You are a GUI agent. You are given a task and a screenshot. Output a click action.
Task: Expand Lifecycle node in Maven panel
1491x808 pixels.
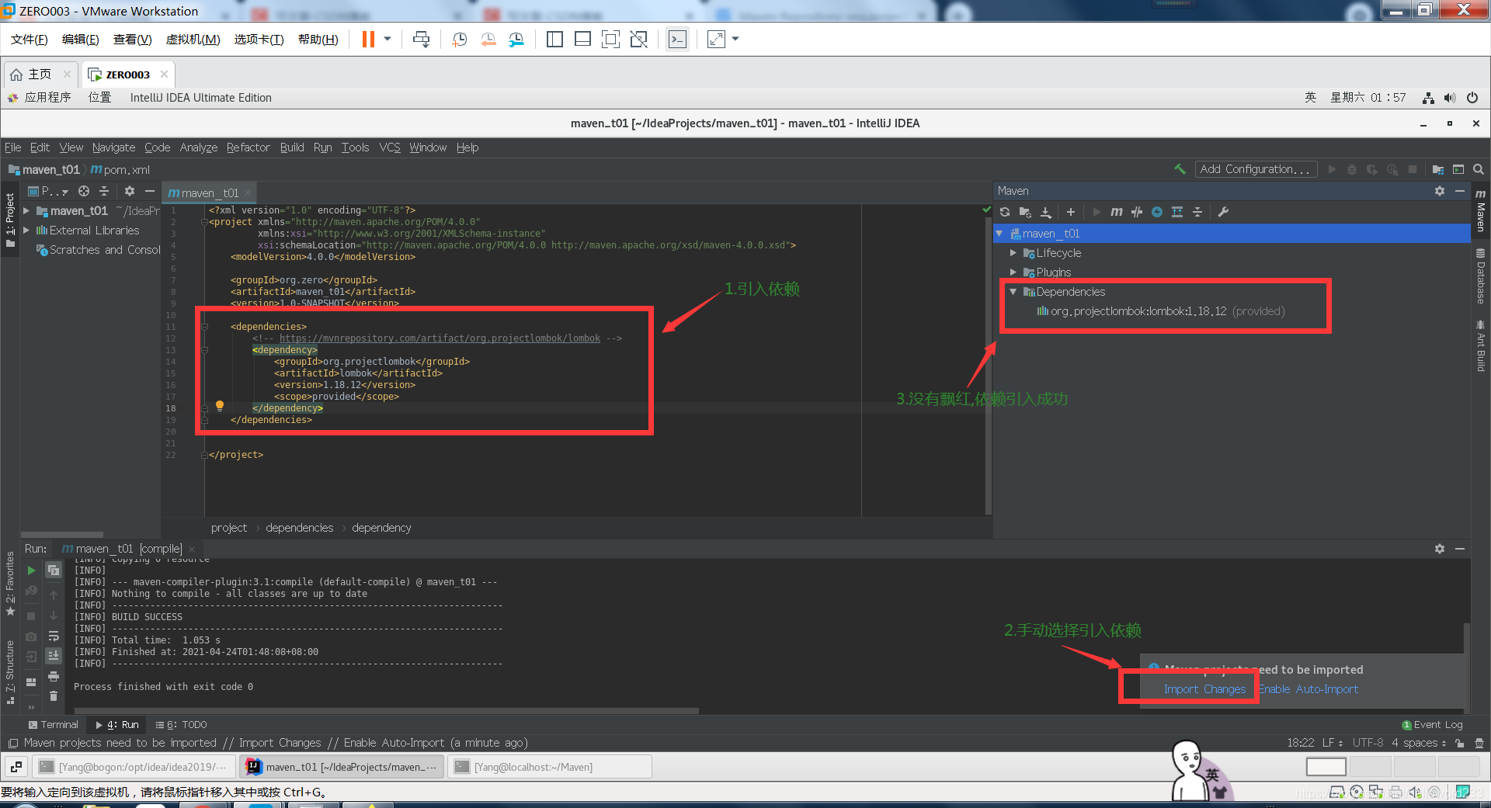point(1013,253)
